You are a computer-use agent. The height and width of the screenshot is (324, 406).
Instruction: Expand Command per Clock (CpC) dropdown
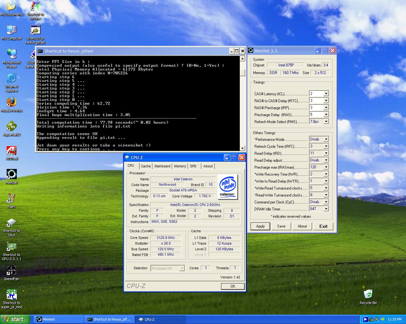point(326,202)
